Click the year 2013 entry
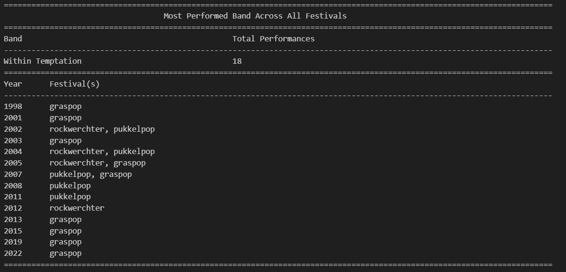 (x=13, y=220)
